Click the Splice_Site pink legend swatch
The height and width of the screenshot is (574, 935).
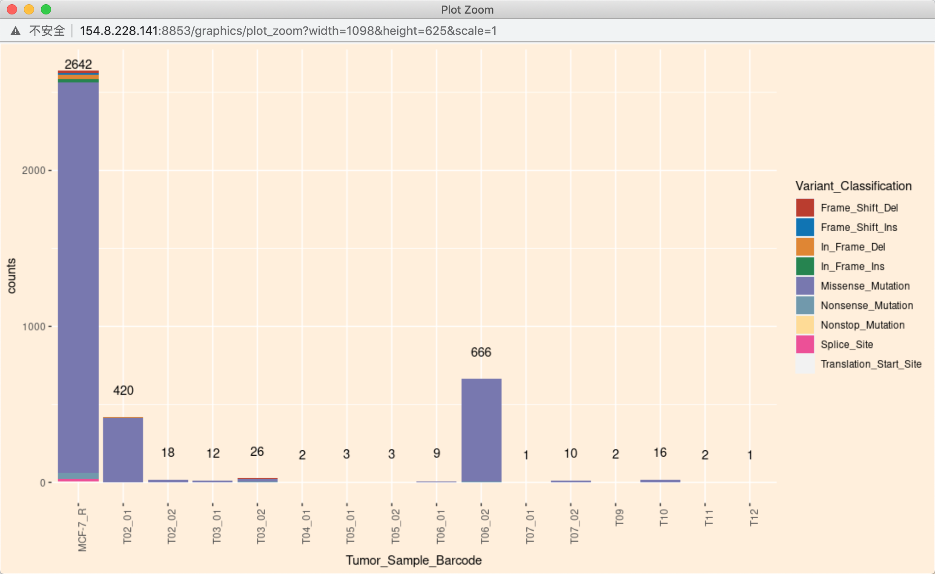[x=805, y=344]
